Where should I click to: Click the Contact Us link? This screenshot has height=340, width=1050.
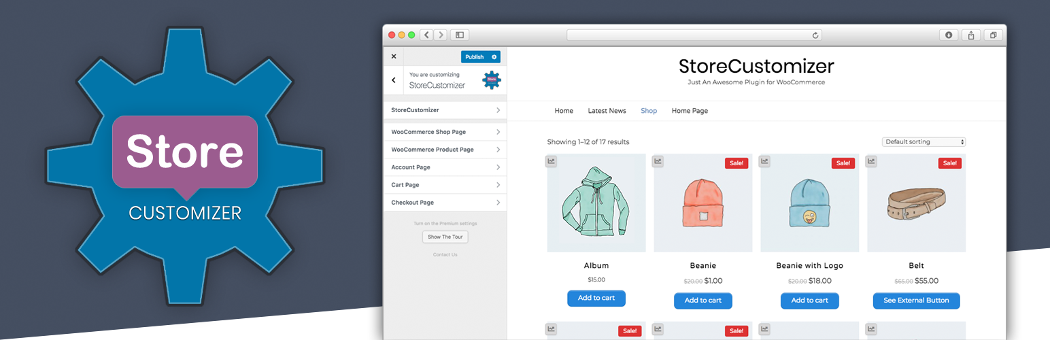tap(445, 255)
